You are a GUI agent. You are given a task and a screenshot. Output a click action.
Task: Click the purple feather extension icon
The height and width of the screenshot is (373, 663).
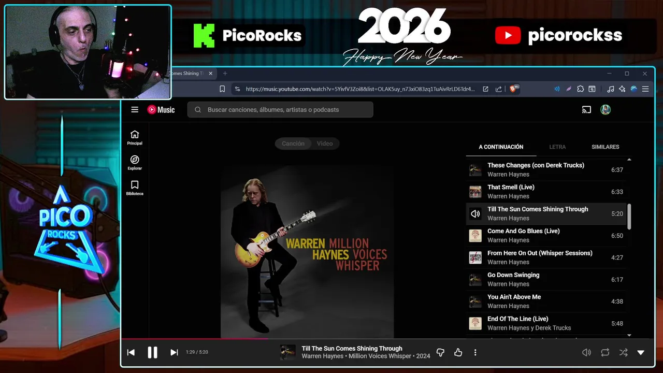[569, 89]
